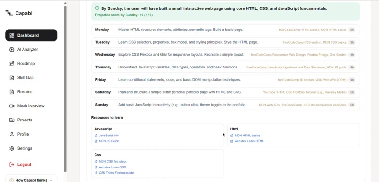The image size is (379, 182).
Task: Click the Projects folder icon
Action: [x=12, y=120]
